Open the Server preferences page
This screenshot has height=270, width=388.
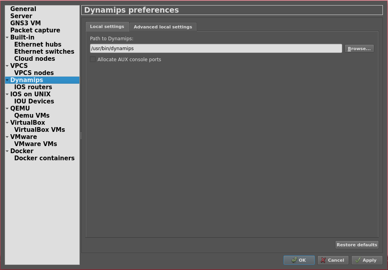pyautogui.click(x=21, y=16)
